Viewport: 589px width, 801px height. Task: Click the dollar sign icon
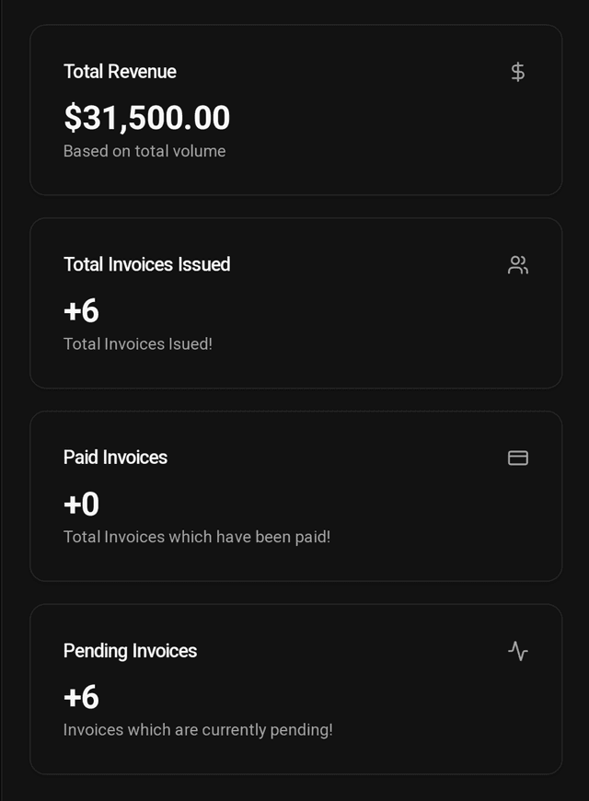(517, 72)
